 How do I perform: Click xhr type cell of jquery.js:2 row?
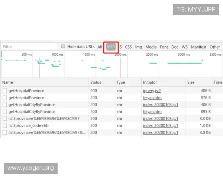tap(119, 90)
